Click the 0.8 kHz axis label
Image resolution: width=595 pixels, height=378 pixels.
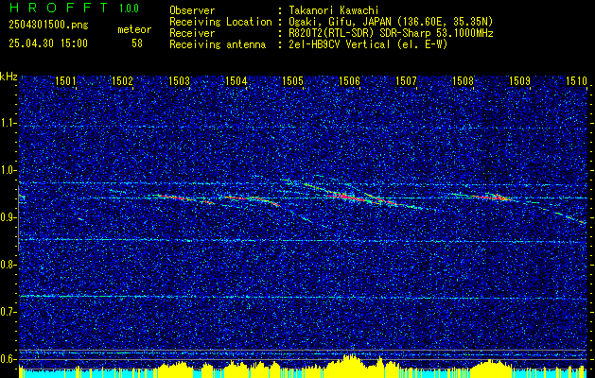click(8, 265)
